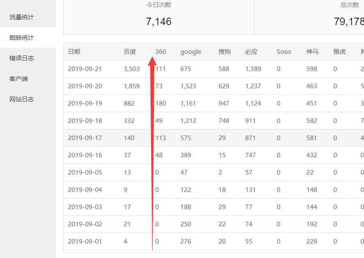Click the 百度 column header
Viewport: 364px width, 258px height.
130,52
